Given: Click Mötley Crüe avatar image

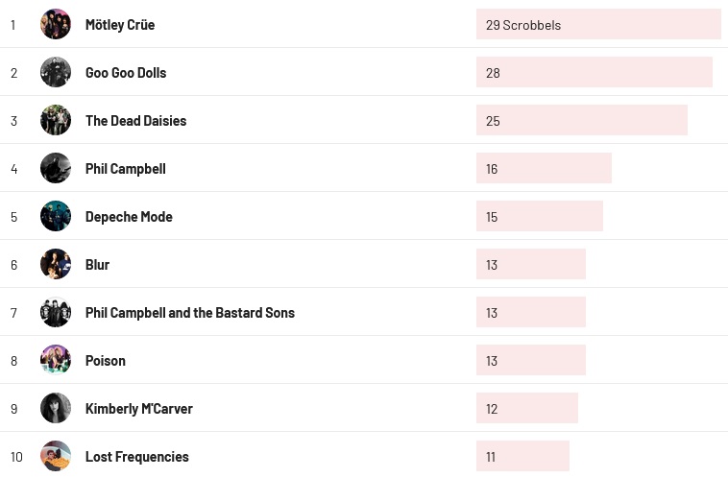Looking at the screenshot, I should pyautogui.click(x=56, y=24).
